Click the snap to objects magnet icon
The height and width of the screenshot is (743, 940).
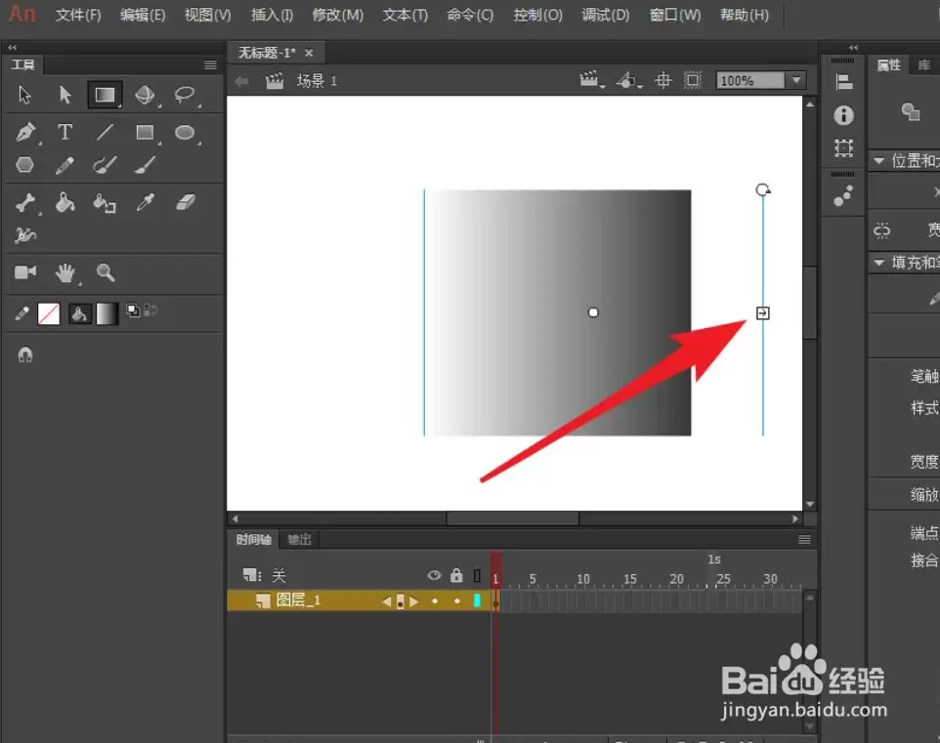[x=25, y=355]
